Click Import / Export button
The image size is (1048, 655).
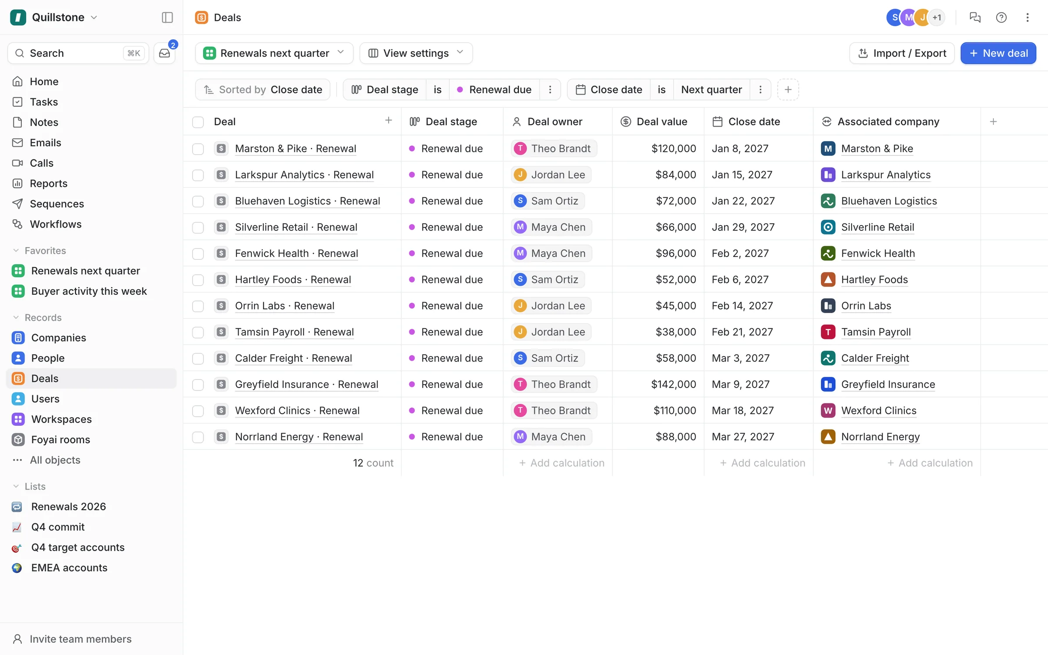902,53
